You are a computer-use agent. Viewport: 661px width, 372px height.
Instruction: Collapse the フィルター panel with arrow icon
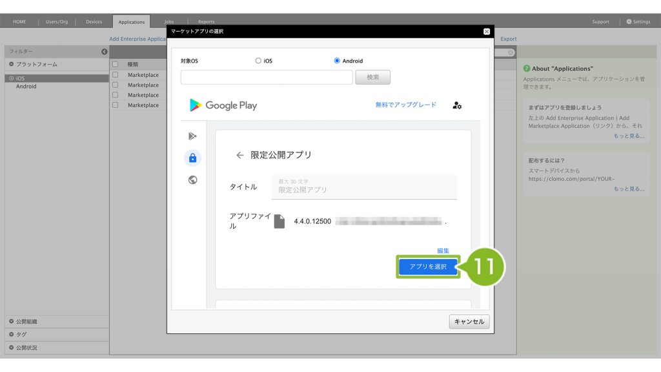pyautogui.click(x=105, y=52)
